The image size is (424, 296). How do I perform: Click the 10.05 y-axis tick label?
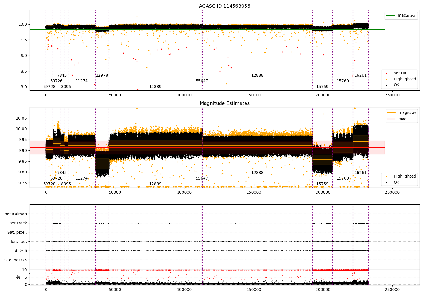pyautogui.click(x=21, y=118)
